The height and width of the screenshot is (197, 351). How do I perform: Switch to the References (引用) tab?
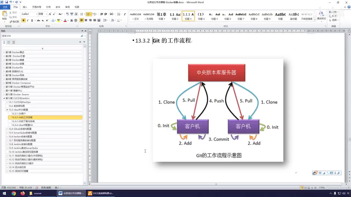(x=48, y=7)
